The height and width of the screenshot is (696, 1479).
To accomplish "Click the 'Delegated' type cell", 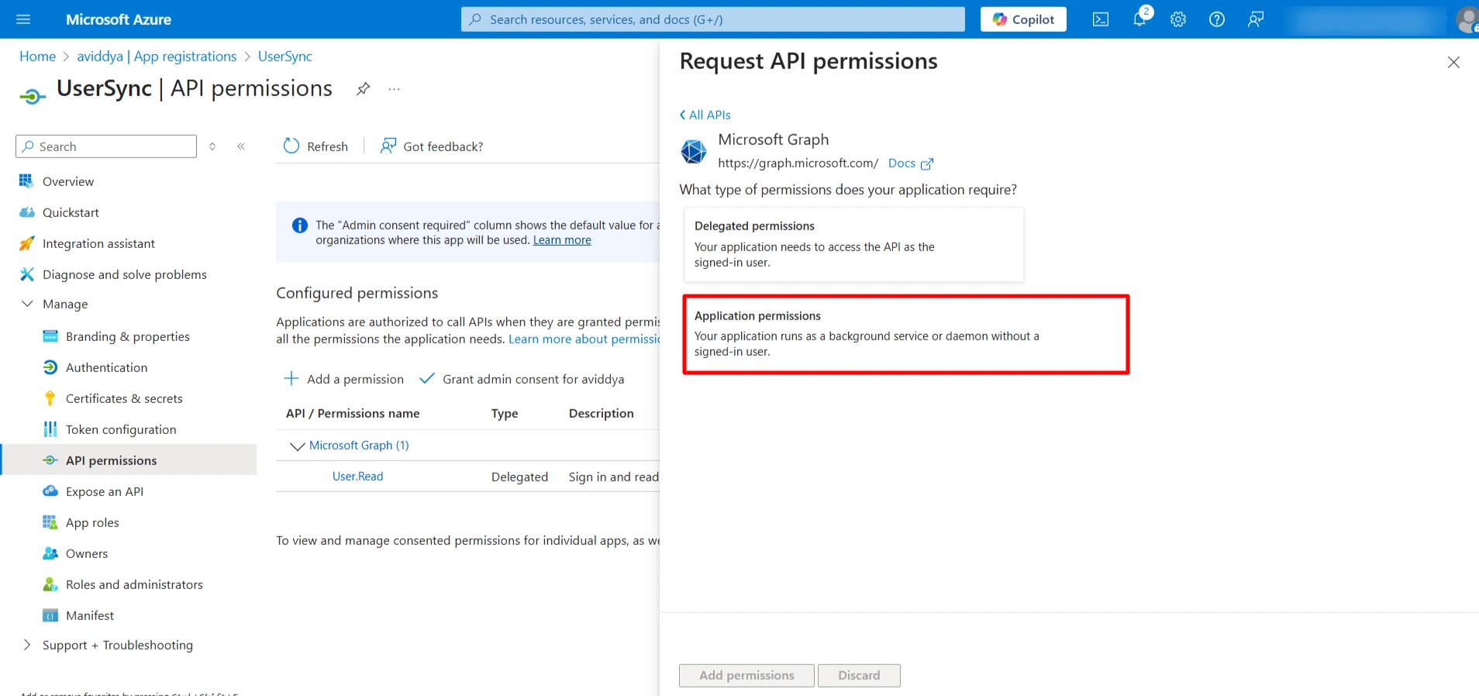I will click(519, 477).
